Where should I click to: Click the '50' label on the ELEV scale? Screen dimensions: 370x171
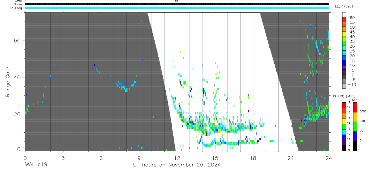(x=352, y=27)
